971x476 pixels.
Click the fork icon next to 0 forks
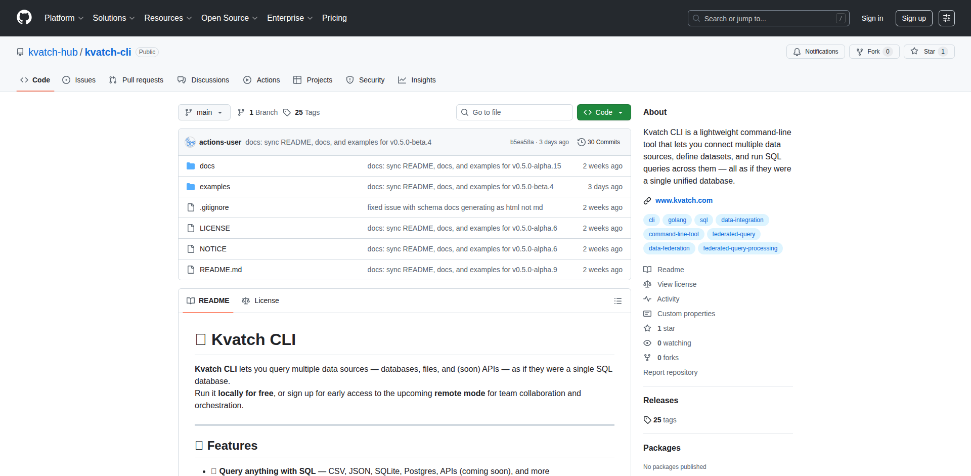[x=647, y=358]
